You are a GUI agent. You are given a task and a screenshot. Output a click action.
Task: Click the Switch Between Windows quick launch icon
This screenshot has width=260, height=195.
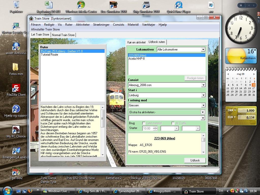(x=24, y=191)
